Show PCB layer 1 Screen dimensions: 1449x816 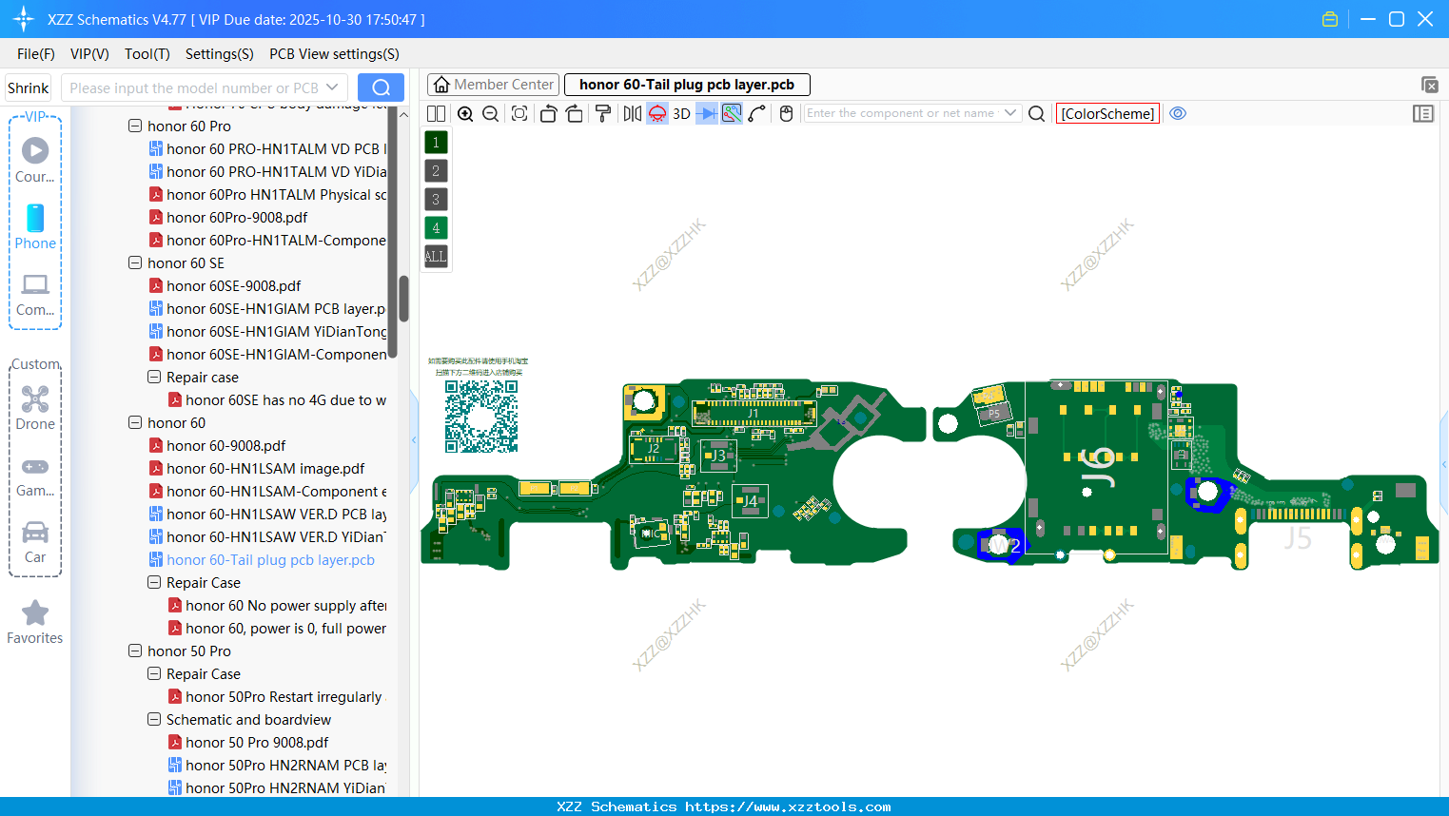[436, 143]
